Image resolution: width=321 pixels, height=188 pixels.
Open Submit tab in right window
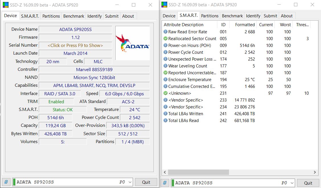tap(270, 16)
